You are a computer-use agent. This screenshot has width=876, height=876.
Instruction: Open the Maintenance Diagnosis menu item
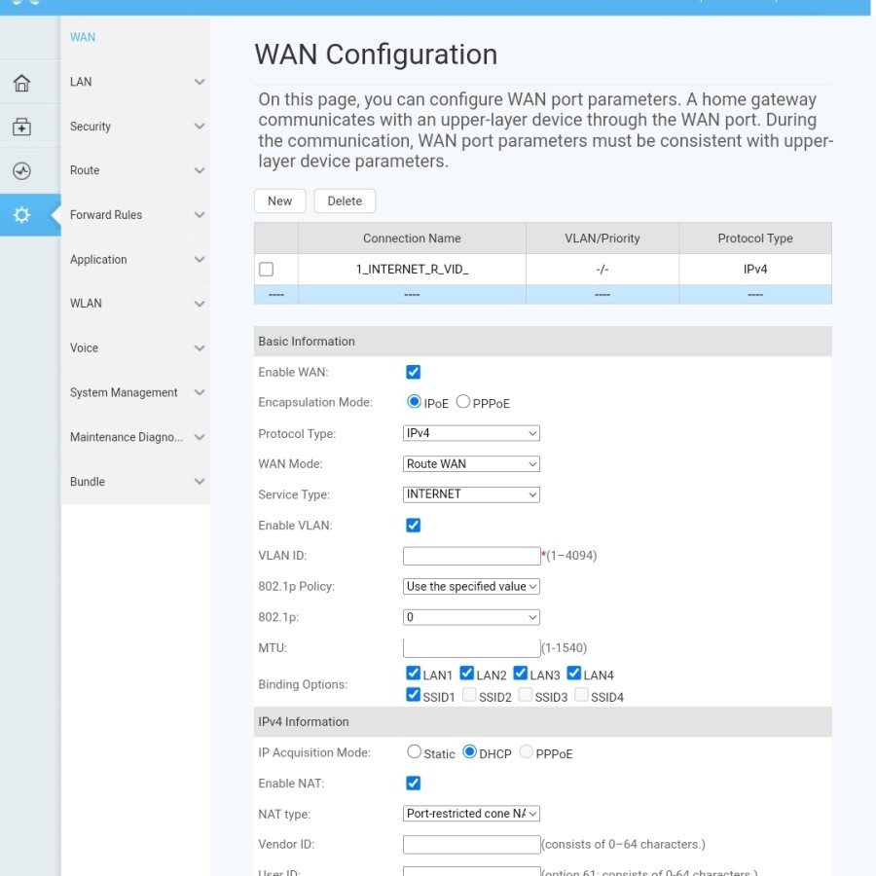click(127, 437)
